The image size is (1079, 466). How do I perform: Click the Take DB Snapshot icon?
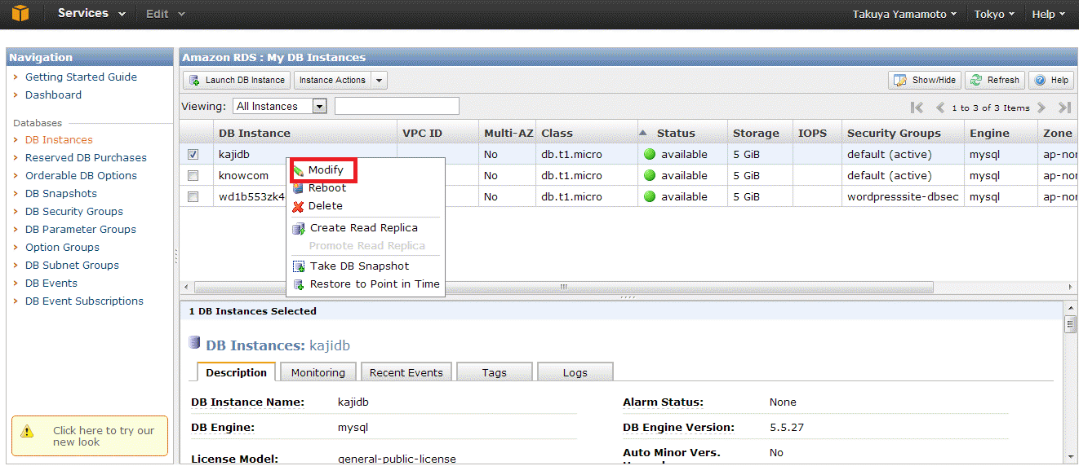(298, 266)
